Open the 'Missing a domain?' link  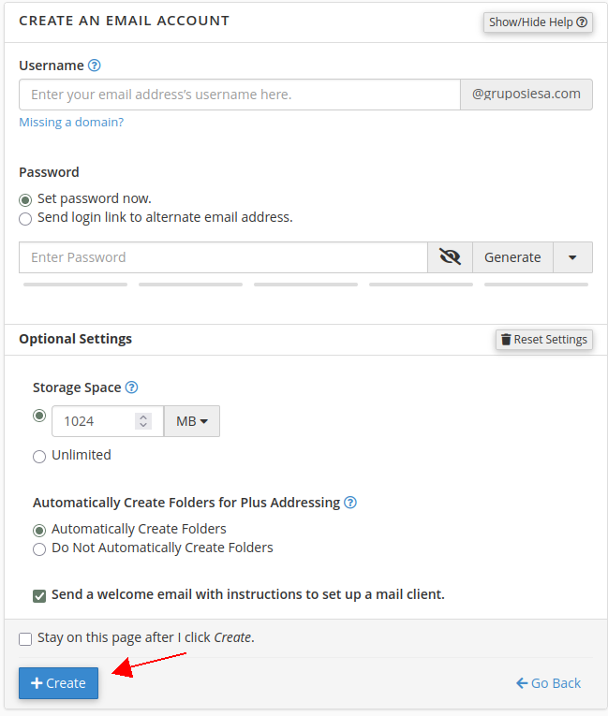(71, 122)
